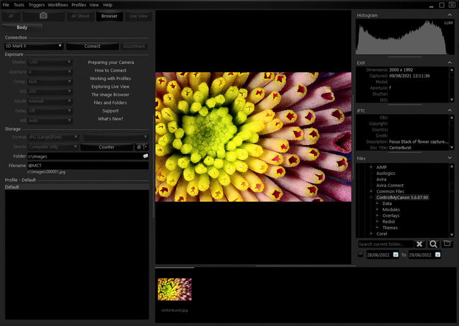Open the ISO 200 dropdown

click(x=50, y=91)
